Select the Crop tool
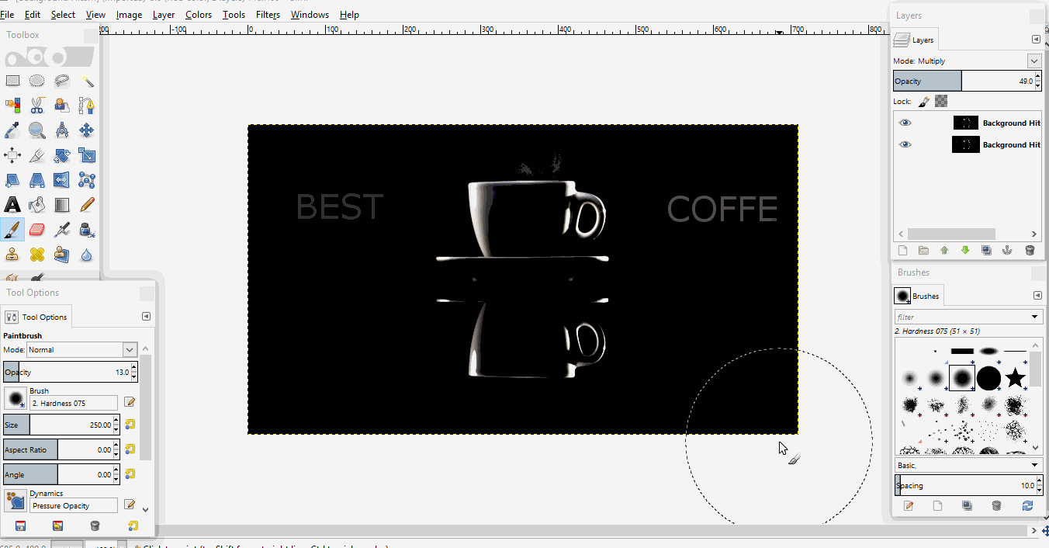Image resolution: width=1049 pixels, height=548 pixels. (37, 155)
